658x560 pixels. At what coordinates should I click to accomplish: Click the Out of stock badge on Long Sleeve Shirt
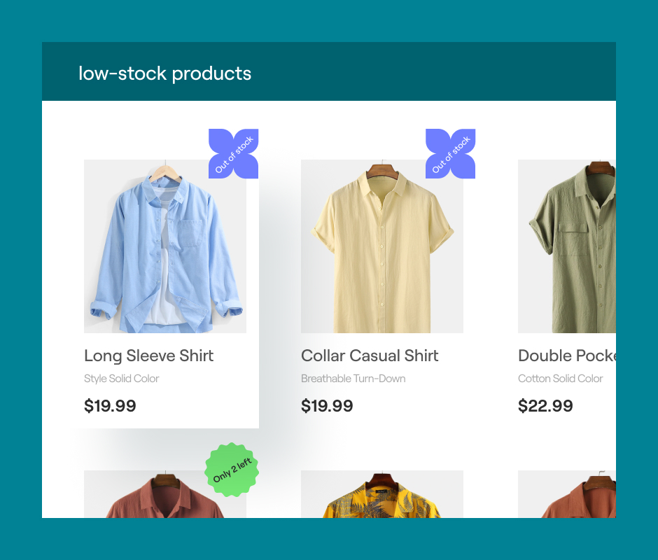(x=233, y=153)
